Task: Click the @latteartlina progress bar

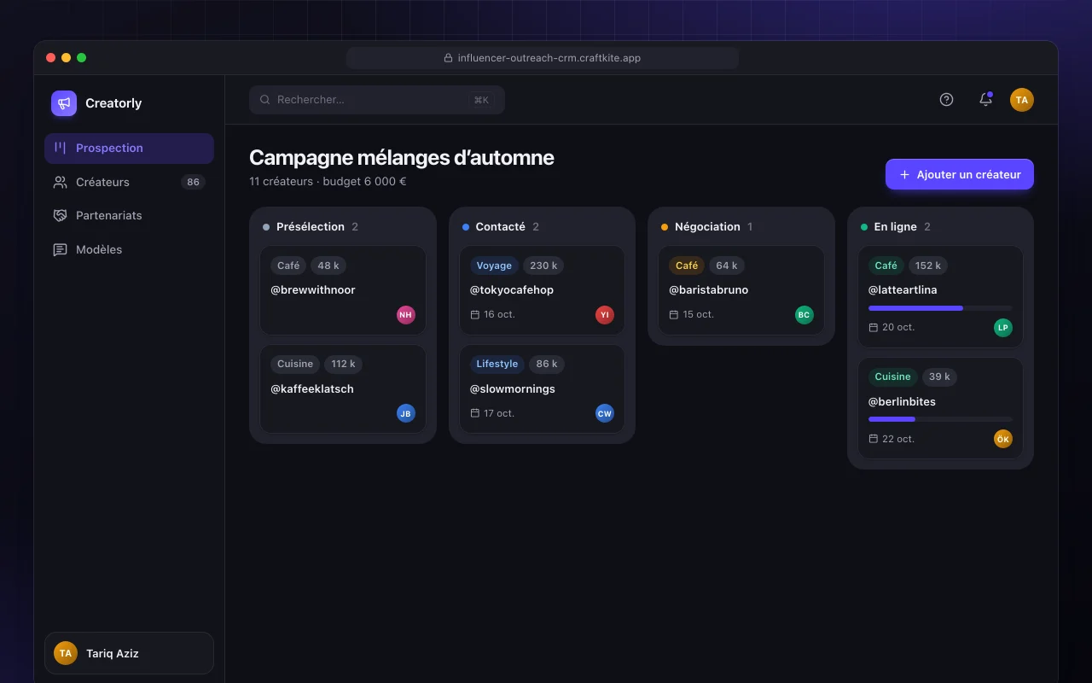Action: (940, 308)
